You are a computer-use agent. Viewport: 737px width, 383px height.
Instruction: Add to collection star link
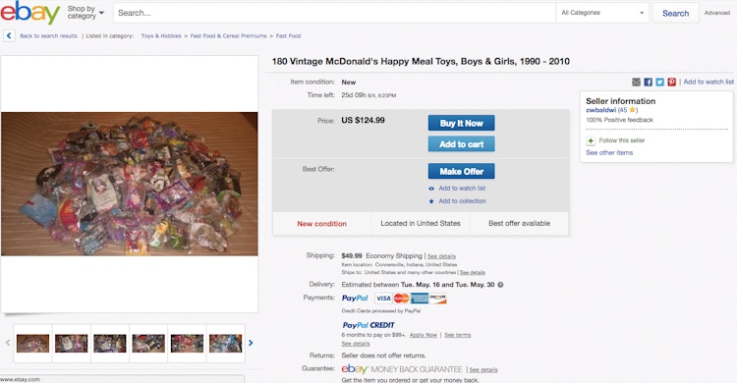tap(462, 201)
